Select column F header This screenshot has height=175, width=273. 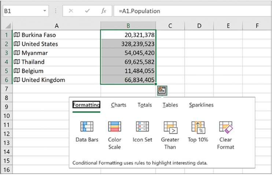point(257,26)
